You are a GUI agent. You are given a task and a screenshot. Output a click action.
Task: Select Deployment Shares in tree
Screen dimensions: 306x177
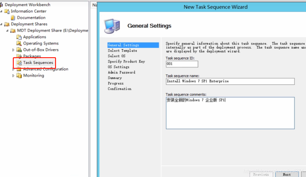pyautogui.click(x=29, y=24)
